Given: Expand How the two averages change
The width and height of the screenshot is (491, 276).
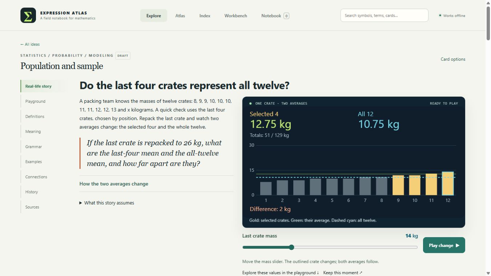Looking at the screenshot, I should click(156, 184).
